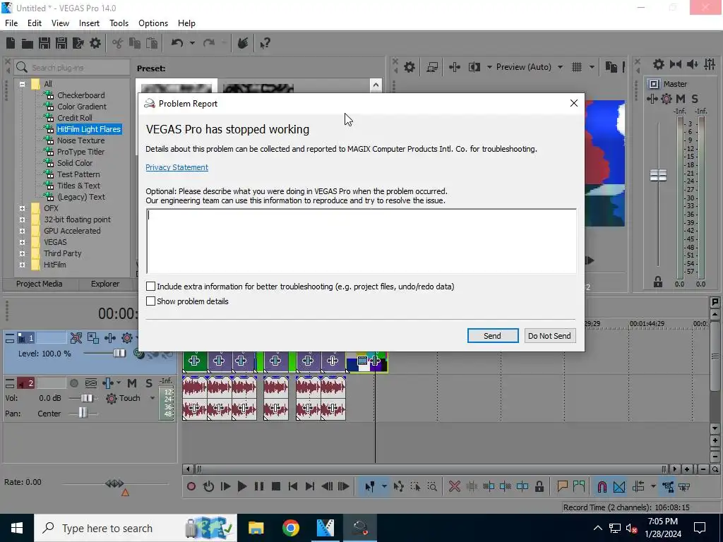Collapse the All folder in plug-in tree
The width and height of the screenshot is (723, 542).
[x=22, y=84]
